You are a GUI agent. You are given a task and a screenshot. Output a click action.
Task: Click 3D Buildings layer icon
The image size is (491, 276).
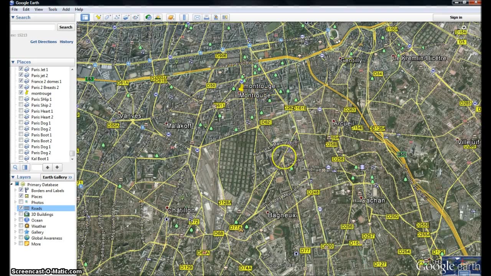tap(27, 214)
